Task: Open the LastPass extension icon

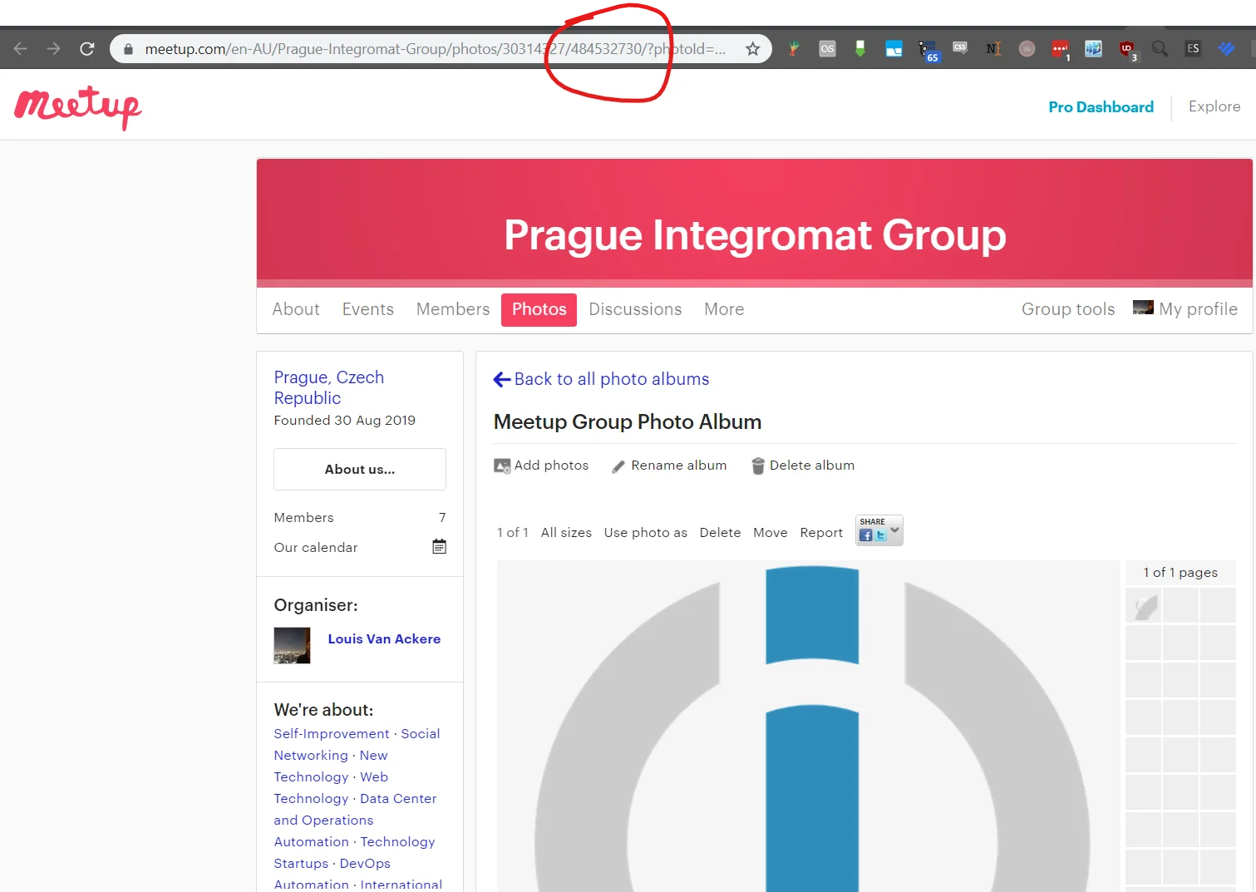Action: (1061, 50)
